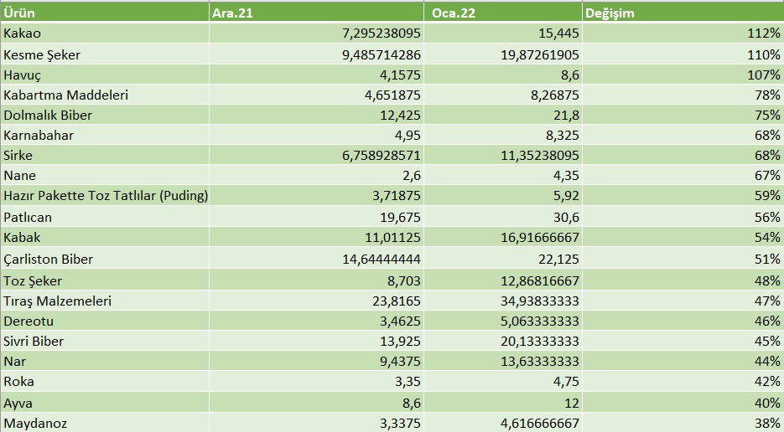This screenshot has height=432, width=784.
Task: Select the Ara.21 column header
Action: click(315, 13)
